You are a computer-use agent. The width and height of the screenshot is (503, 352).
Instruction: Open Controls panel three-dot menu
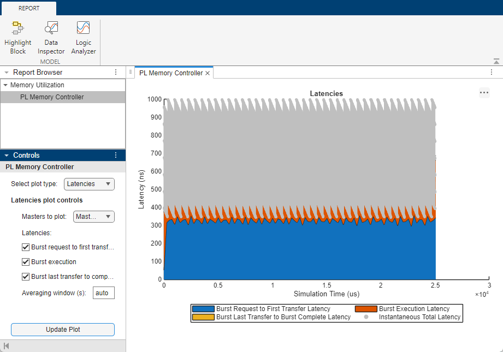pyautogui.click(x=116, y=155)
